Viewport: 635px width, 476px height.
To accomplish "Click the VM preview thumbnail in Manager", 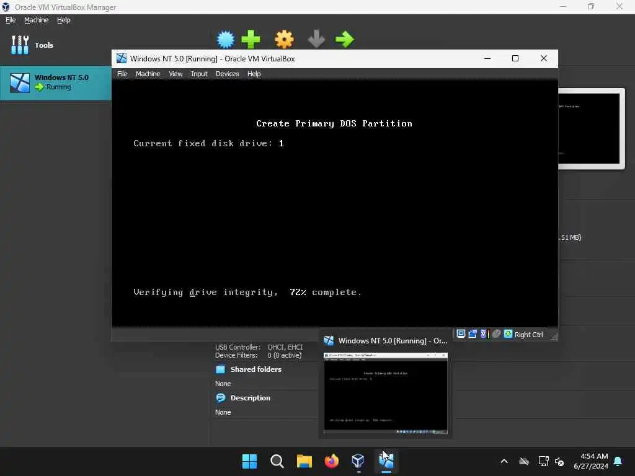I will click(x=589, y=129).
